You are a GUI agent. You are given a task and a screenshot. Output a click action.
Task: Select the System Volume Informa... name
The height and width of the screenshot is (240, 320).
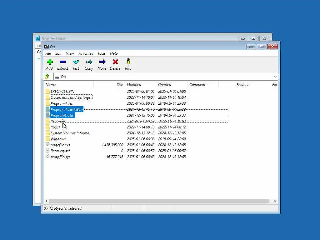tap(71, 133)
